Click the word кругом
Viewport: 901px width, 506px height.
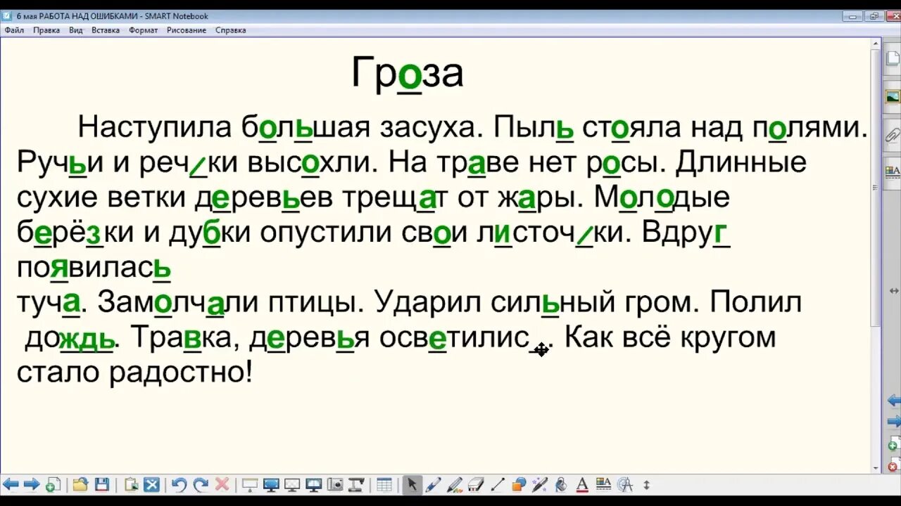722,338
